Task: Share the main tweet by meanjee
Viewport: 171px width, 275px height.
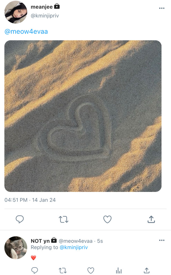Action: pos(151,219)
